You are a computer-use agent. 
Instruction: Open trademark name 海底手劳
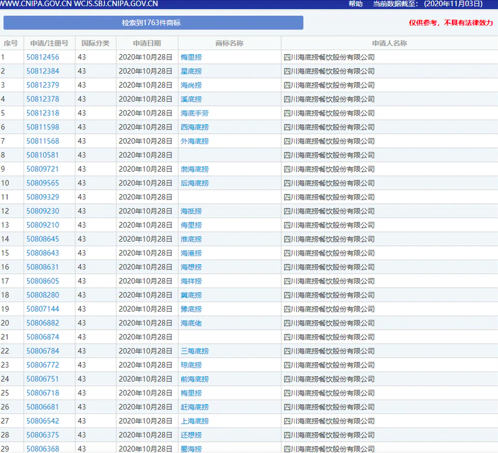(195, 113)
